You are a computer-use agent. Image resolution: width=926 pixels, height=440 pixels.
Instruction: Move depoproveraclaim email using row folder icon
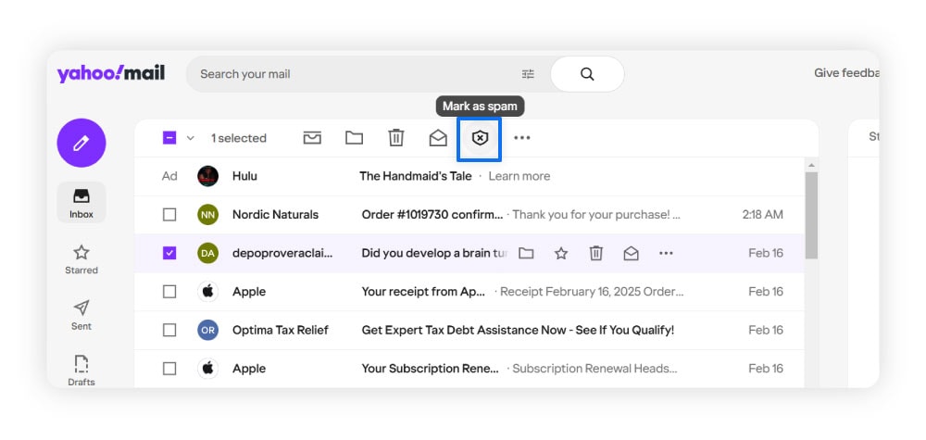click(x=526, y=254)
